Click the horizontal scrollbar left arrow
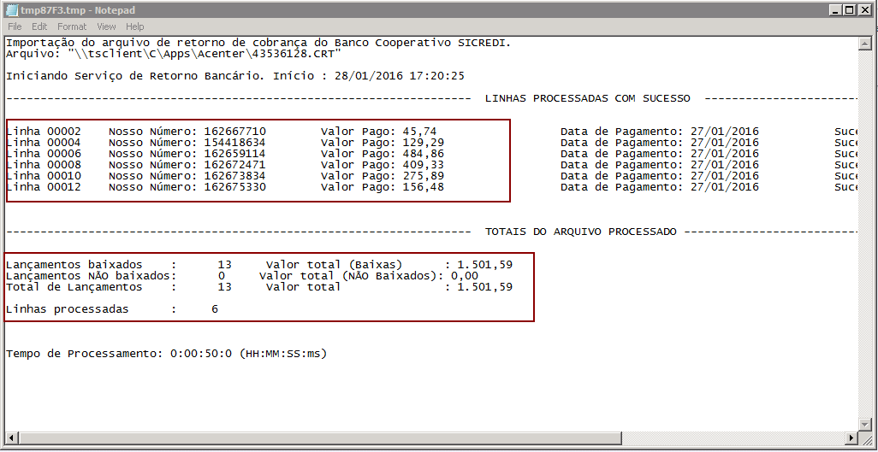 click(10, 438)
